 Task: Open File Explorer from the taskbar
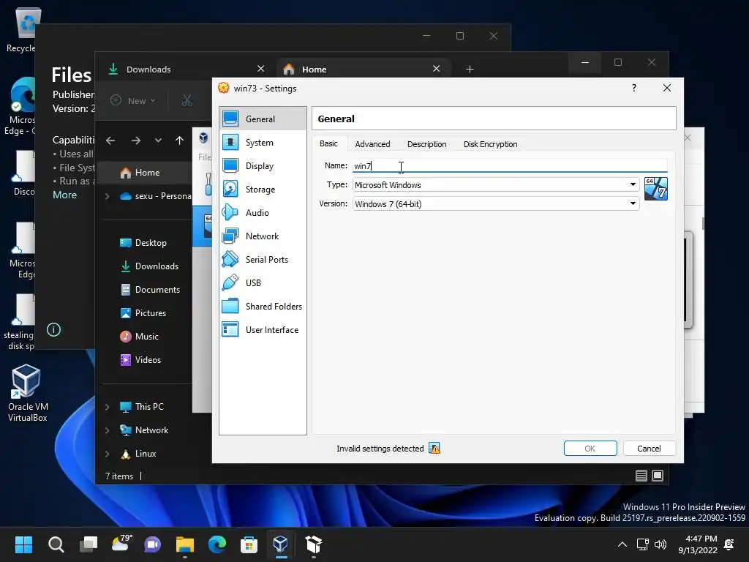pyautogui.click(x=185, y=544)
